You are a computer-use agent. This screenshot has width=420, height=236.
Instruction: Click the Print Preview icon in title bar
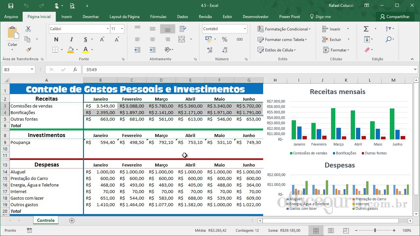pos(72,6)
